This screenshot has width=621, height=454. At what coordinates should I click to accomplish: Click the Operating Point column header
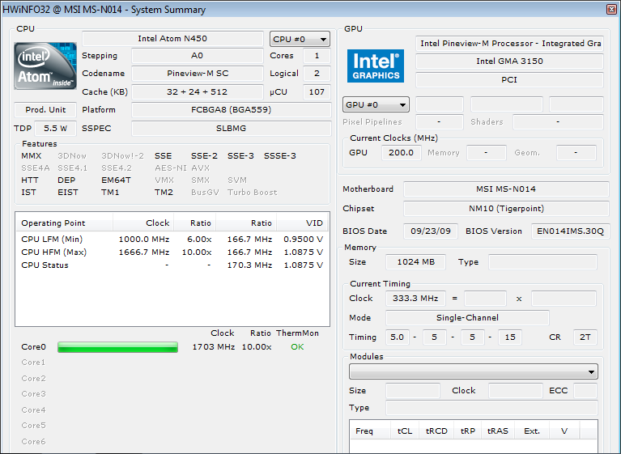click(x=64, y=223)
